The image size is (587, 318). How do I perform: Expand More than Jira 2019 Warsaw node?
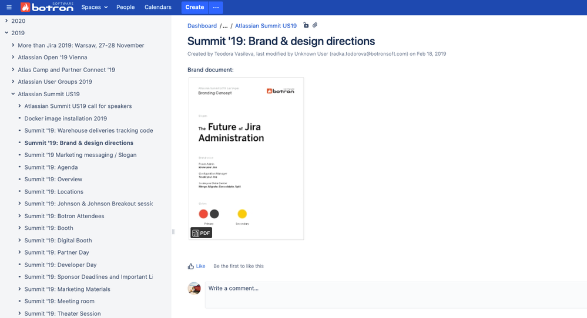(x=13, y=45)
